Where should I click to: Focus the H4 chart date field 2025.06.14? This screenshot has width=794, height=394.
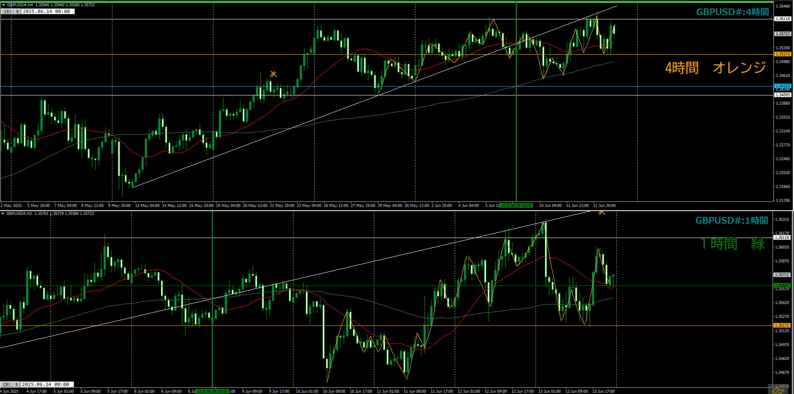(x=48, y=12)
